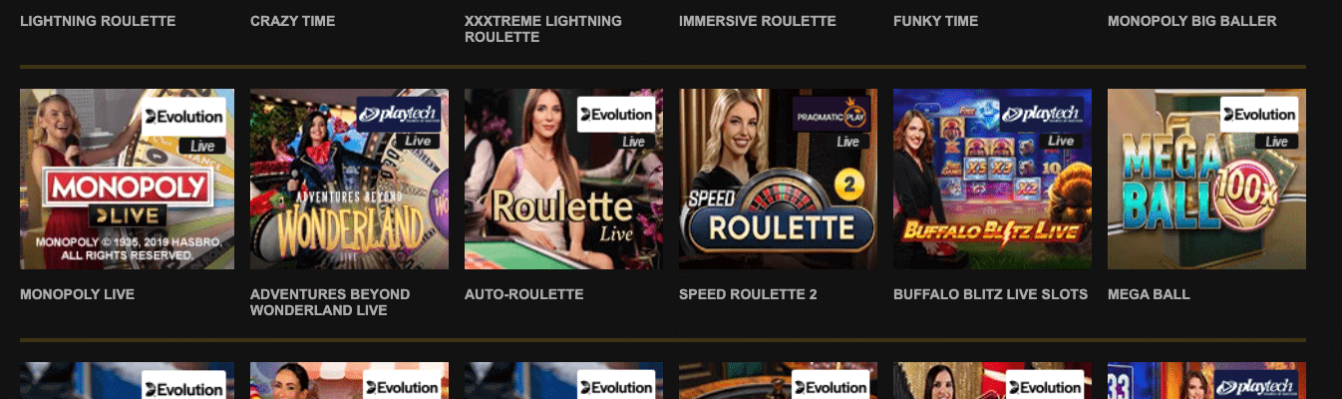Select XXXtreme Lightning Roulette title
This screenshot has height=399, width=1342.
[x=543, y=29]
